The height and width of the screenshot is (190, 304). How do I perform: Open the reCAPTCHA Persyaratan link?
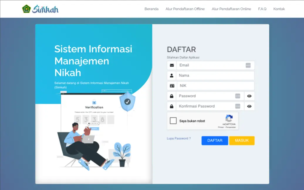(231, 127)
